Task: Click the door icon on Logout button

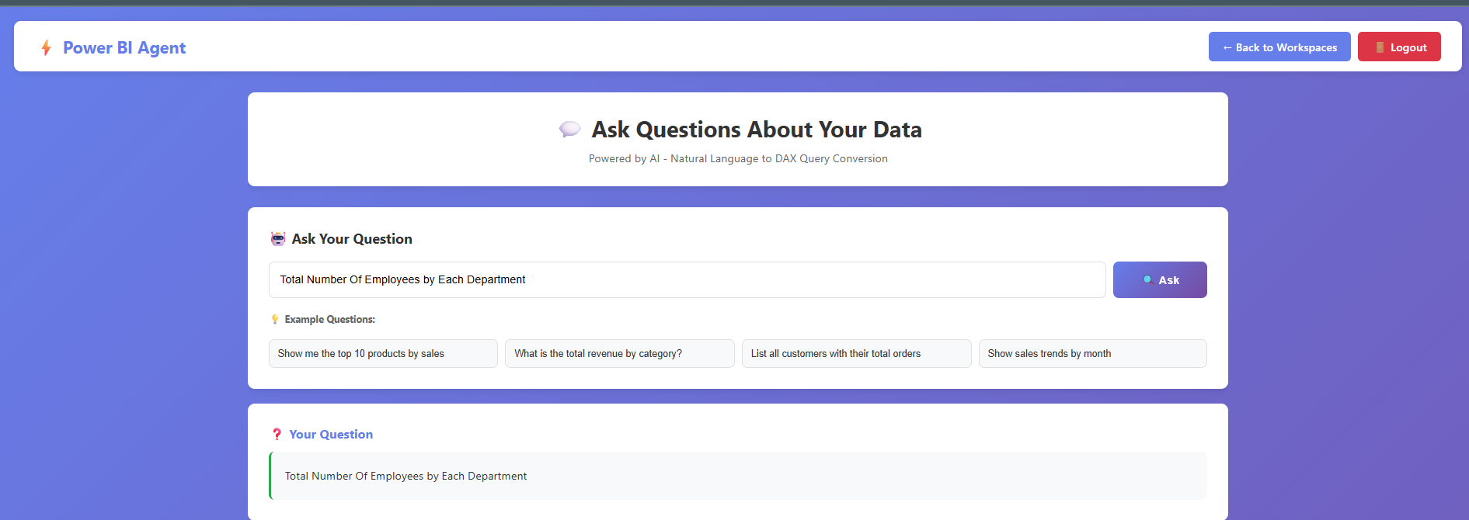Action: (x=1380, y=47)
